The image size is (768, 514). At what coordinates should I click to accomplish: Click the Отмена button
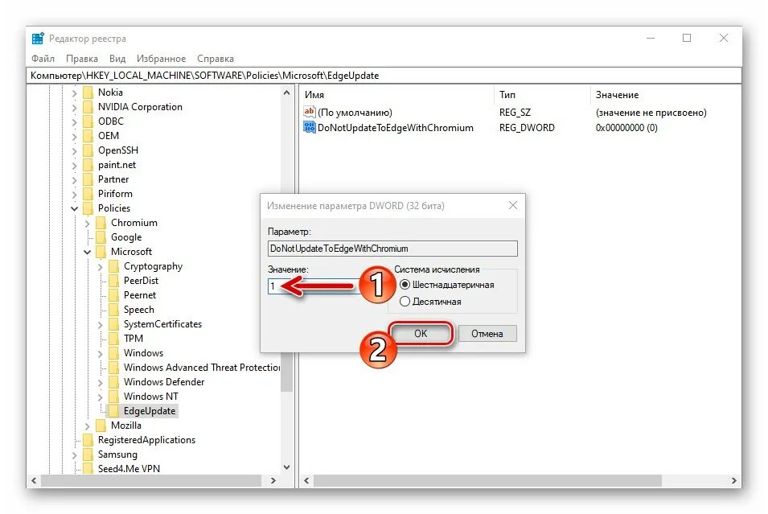pyautogui.click(x=487, y=333)
